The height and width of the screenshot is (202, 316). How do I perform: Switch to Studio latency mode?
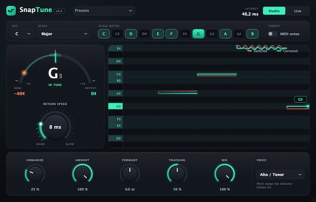point(274,11)
